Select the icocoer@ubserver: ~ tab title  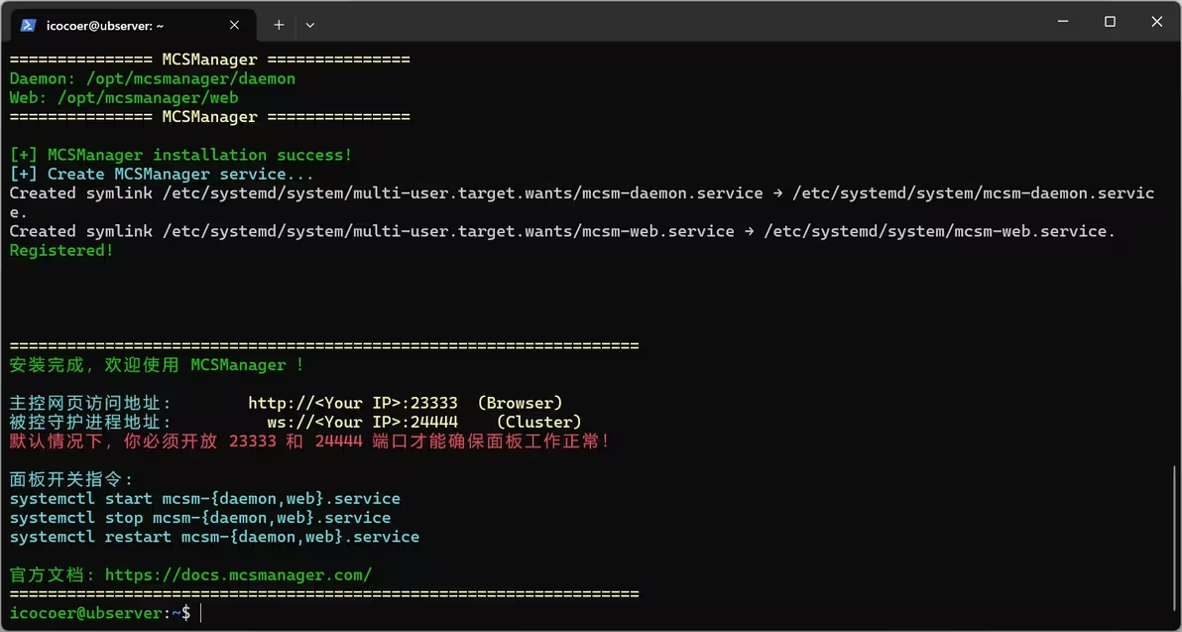coord(105,25)
